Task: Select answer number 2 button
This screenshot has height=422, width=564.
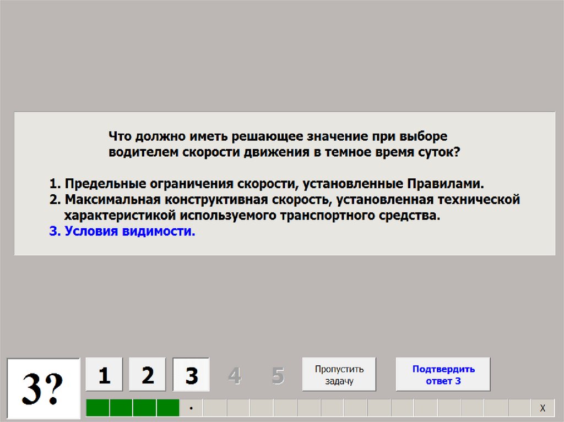Action: tap(147, 375)
